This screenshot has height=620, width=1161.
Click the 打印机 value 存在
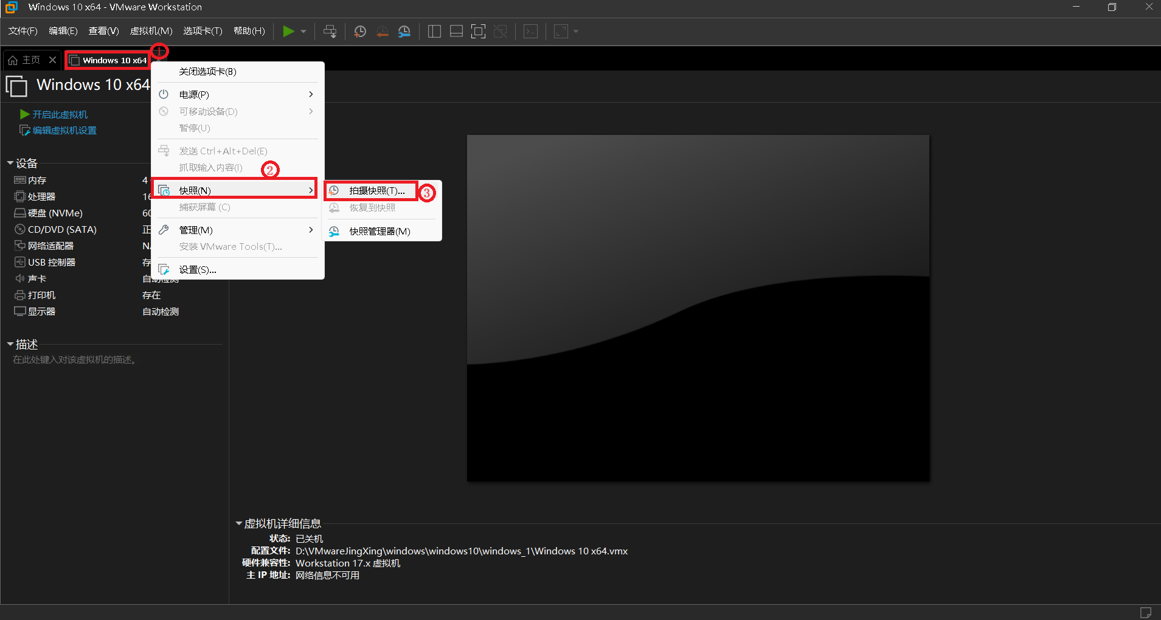[x=151, y=295]
